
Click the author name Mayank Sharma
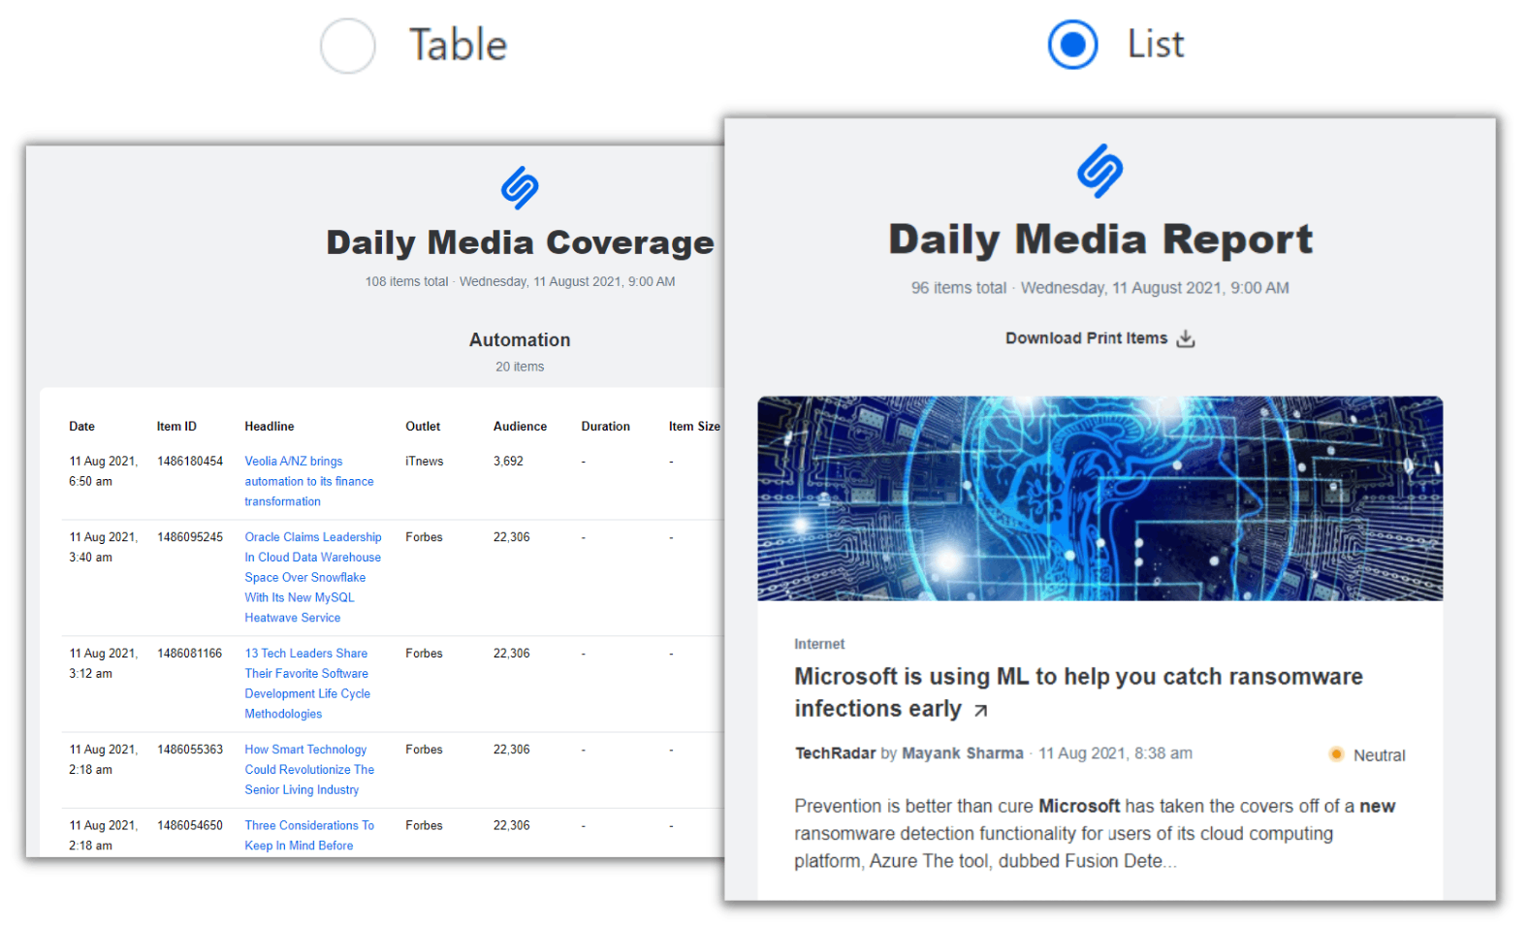pos(963,753)
